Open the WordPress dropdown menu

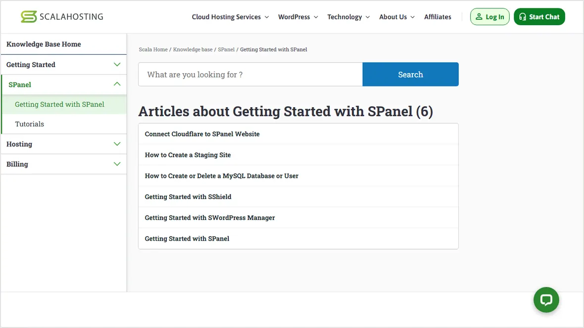(x=298, y=17)
